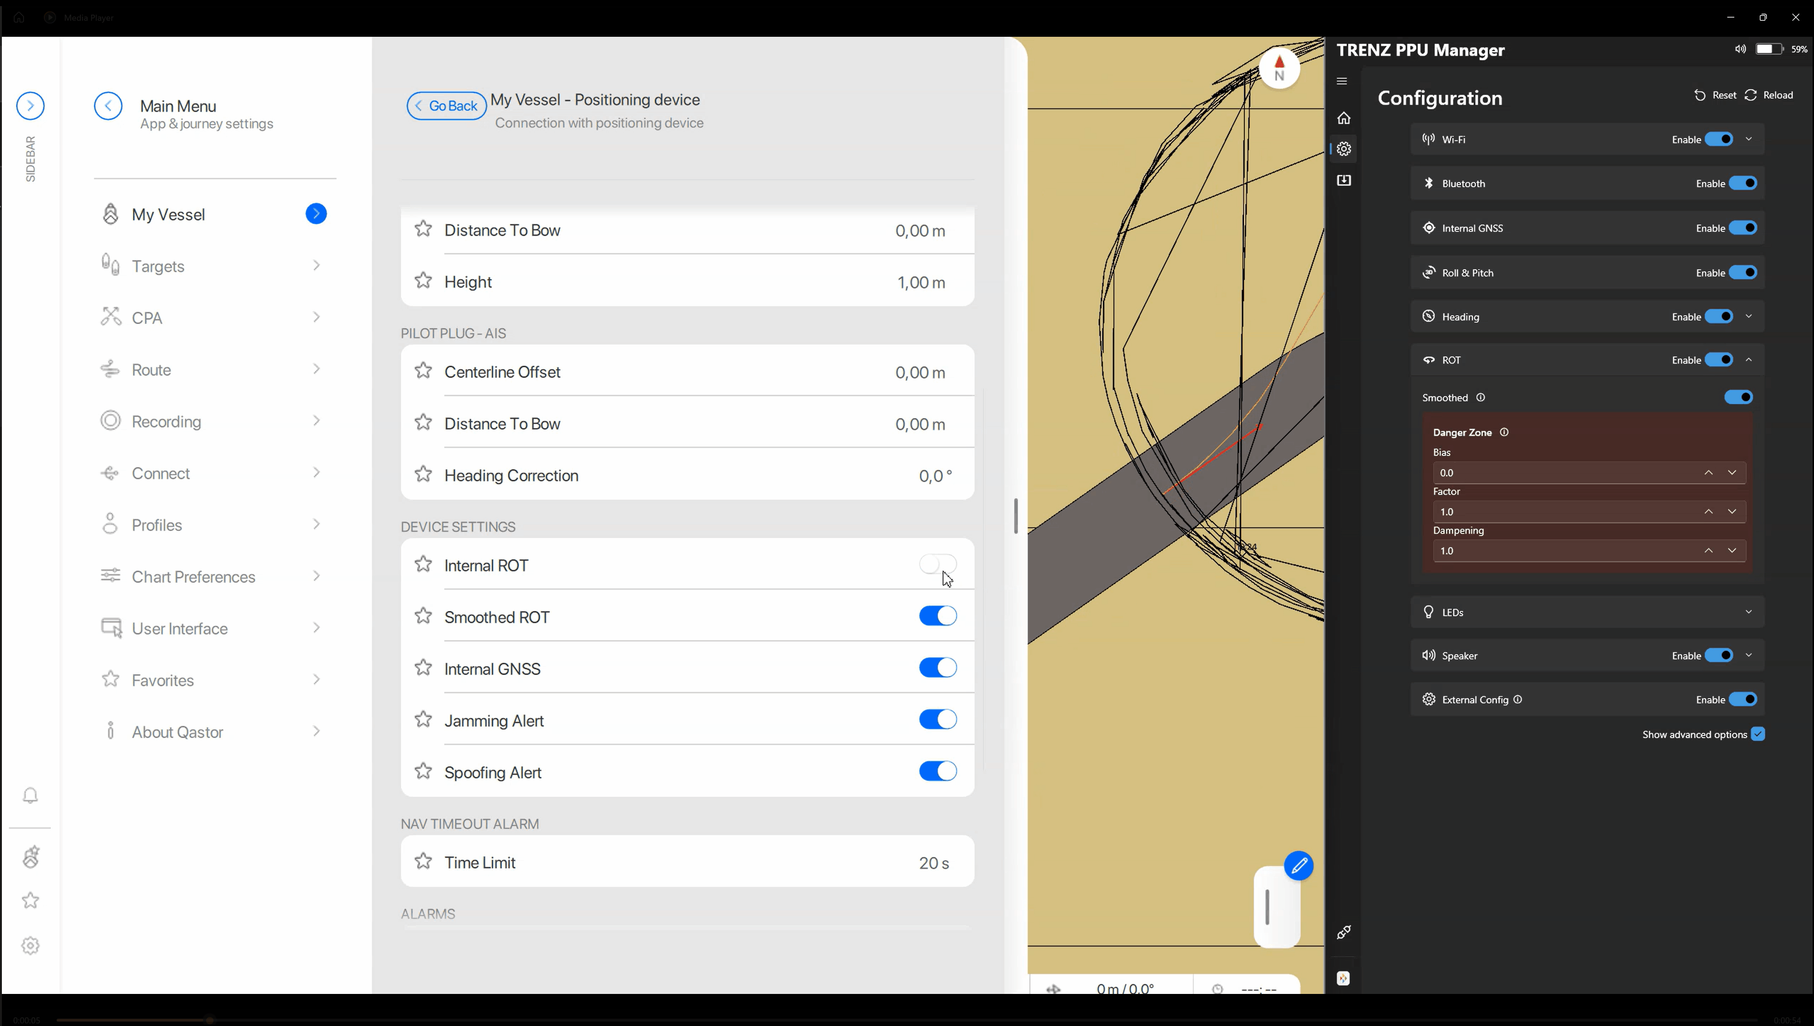This screenshot has height=1026, width=1814.
Task: Expand the Wi-Fi options chevron
Action: 1748,139
